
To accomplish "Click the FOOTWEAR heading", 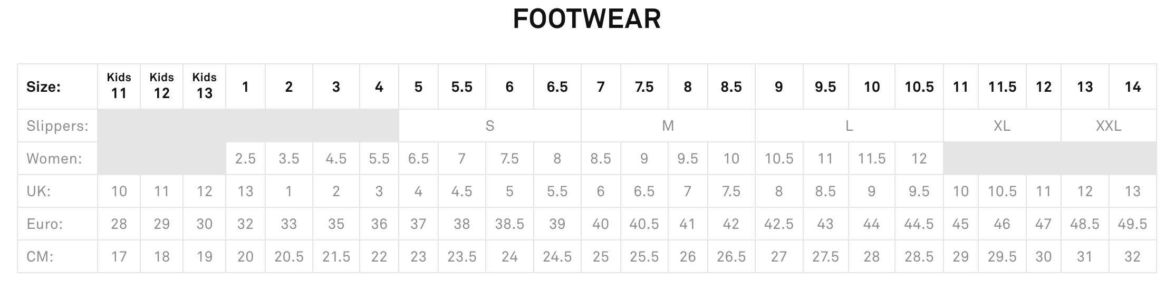I will click(586, 19).
